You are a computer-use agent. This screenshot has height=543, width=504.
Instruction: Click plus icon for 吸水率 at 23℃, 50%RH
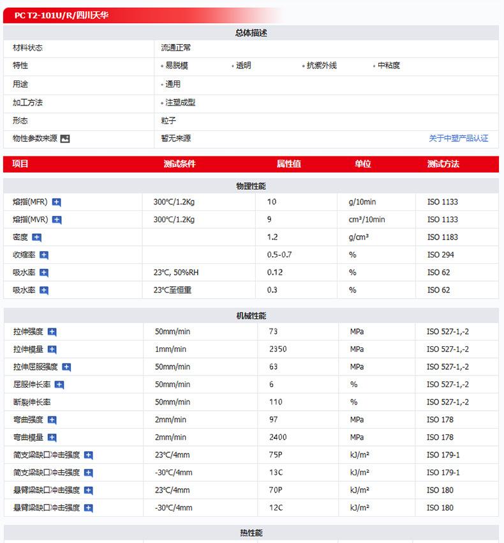click(44, 273)
